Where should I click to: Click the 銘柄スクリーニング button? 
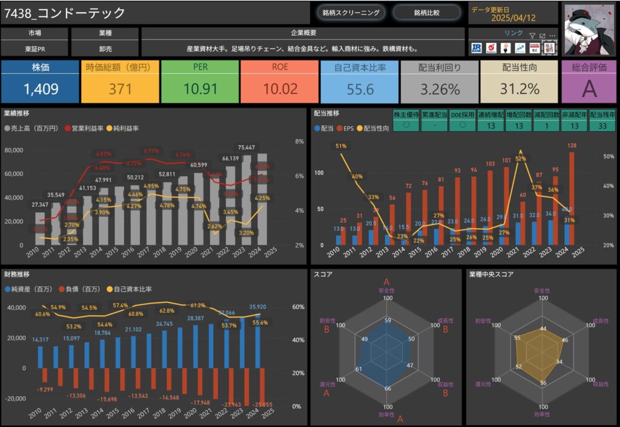click(x=351, y=12)
